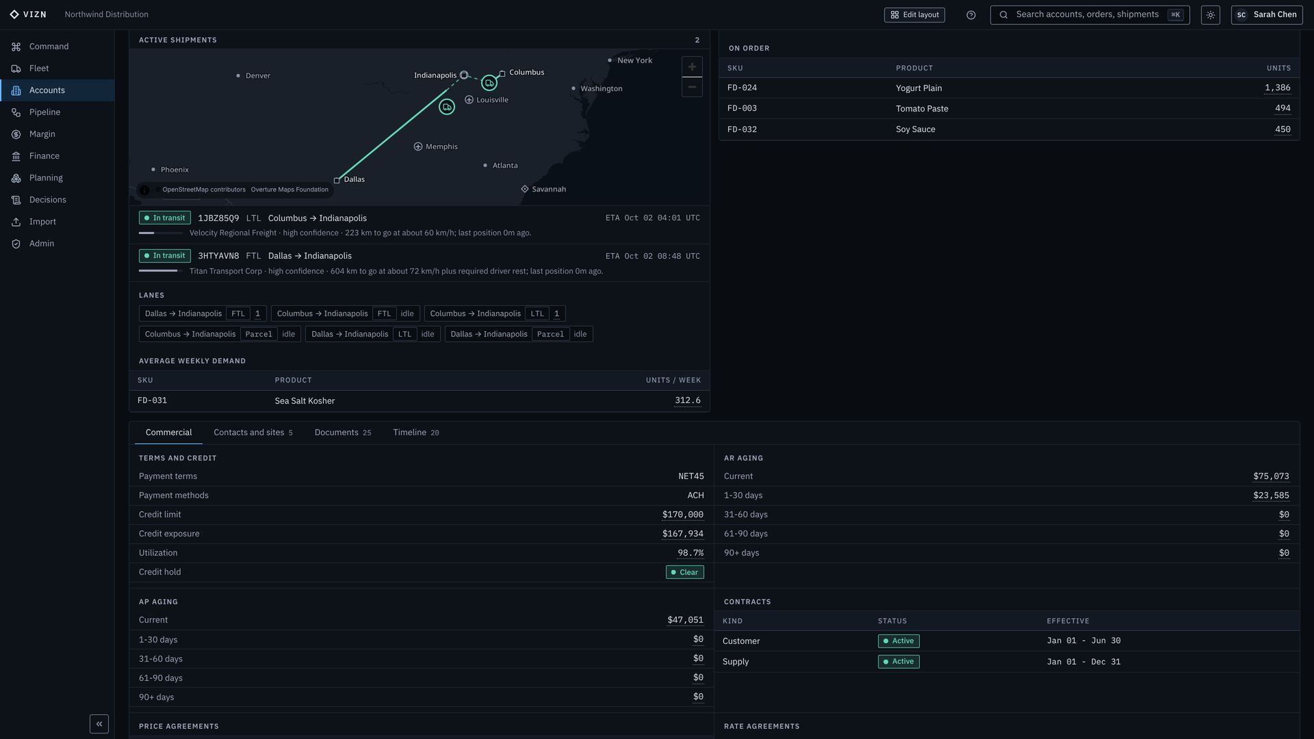Open the Command section icon in sidebar
The height and width of the screenshot is (739, 1314).
[x=16, y=47]
